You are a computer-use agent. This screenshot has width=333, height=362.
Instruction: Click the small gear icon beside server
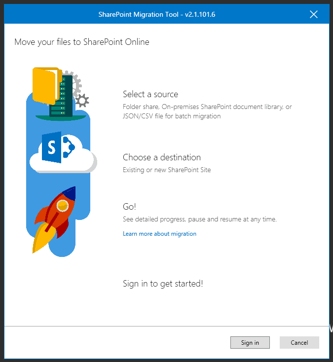pos(82,101)
